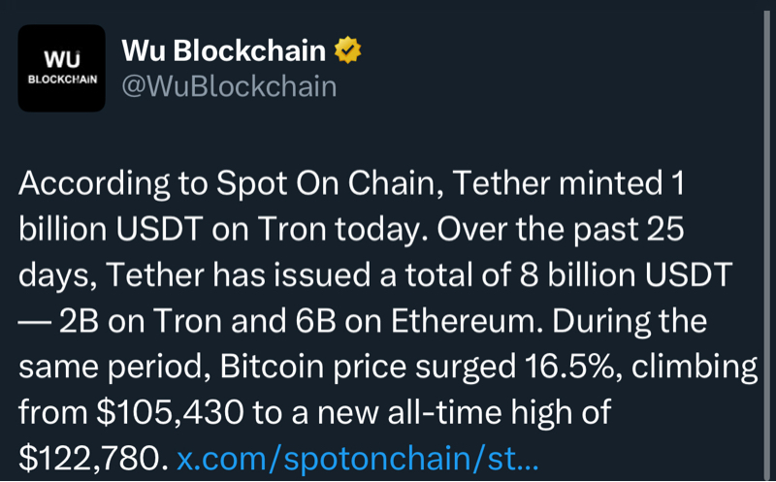776x482 pixels.
Task: Open the Wu Blockchain profile avatar
Action: pos(62,68)
